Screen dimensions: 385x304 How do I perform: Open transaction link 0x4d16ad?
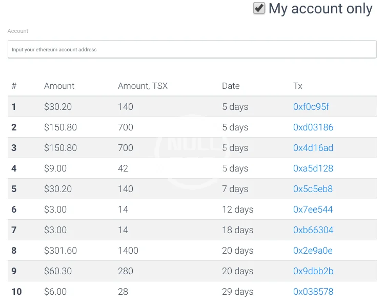[x=313, y=148]
